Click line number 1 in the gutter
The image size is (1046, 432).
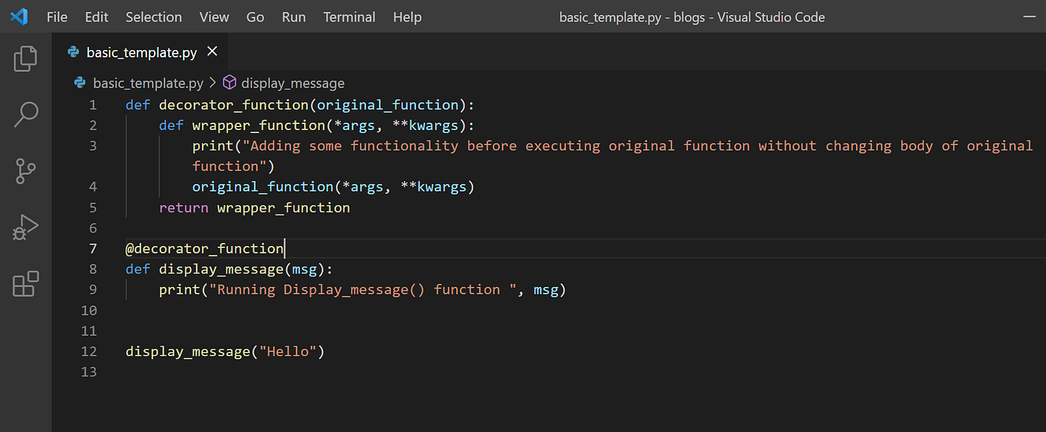(x=93, y=105)
